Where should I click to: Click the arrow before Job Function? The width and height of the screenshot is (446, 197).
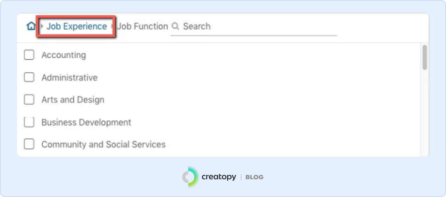pyautogui.click(x=112, y=26)
